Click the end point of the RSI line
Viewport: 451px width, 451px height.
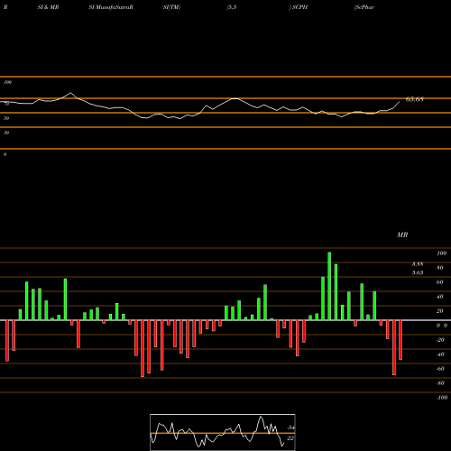click(400, 102)
